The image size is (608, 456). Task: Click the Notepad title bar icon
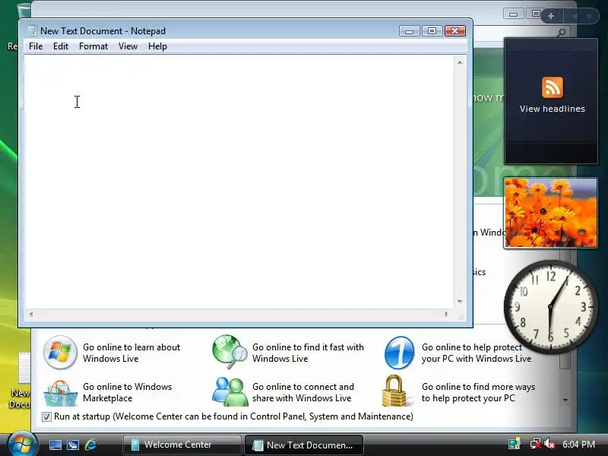[x=31, y=30]
